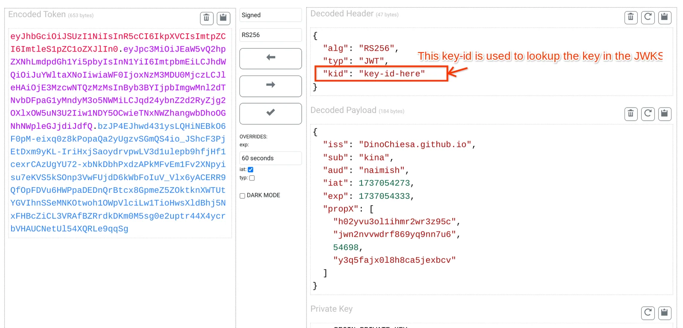The height and width of the screenshot is (328, 683).
Task: Click the Decoded Payload reload icon
Action: pyautogui.click(x=648, y=114)
